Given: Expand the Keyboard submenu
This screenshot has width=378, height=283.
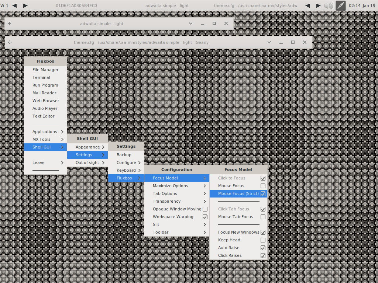Looking at the screenshot, I should coord(126,170).
